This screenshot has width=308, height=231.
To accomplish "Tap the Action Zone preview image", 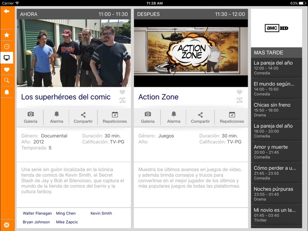I will click(191, 53).
